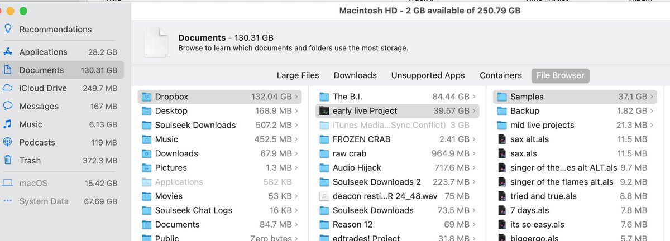Open the Recommendations lightbulb icon
670x241 pixels.
(x=8, y=29)
